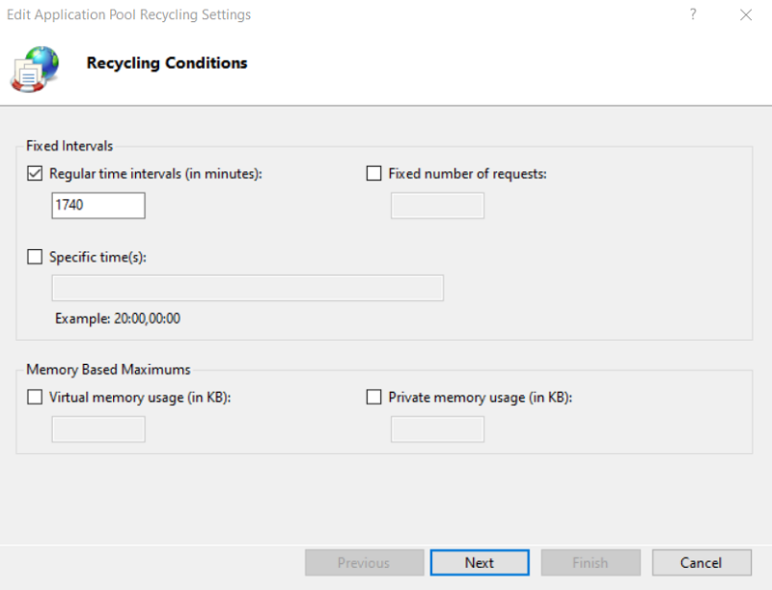Open dialog help via question mark icon
This screenshot has width=772, height=590.
[692, 14]
